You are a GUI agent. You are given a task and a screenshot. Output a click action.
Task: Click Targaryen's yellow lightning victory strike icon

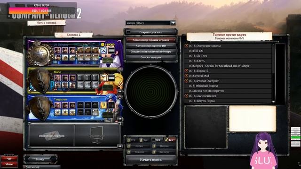(103, 105)
